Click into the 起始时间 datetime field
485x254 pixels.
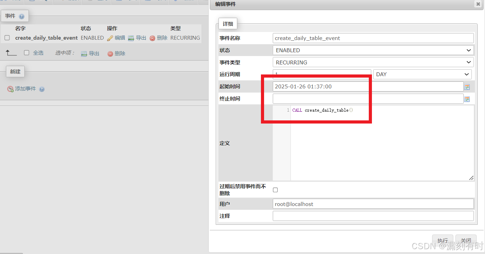368,86
